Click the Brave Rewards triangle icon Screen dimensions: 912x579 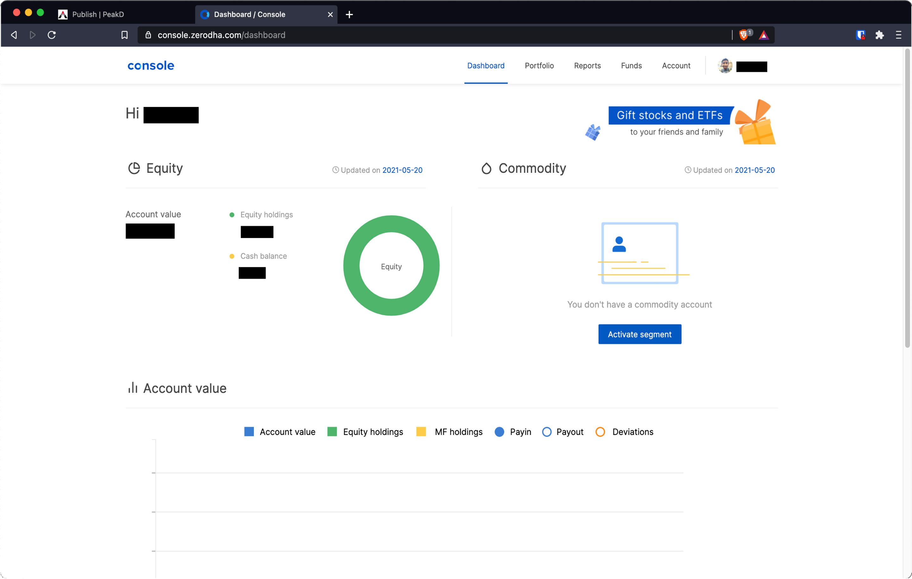pyautogui.click(x=763, y=35)
